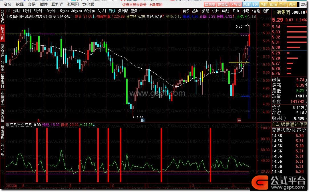Image resolution: width=310 pixels, height=192 pixels.
Task: Open the 插件 menu
Action: pos(43,4)
